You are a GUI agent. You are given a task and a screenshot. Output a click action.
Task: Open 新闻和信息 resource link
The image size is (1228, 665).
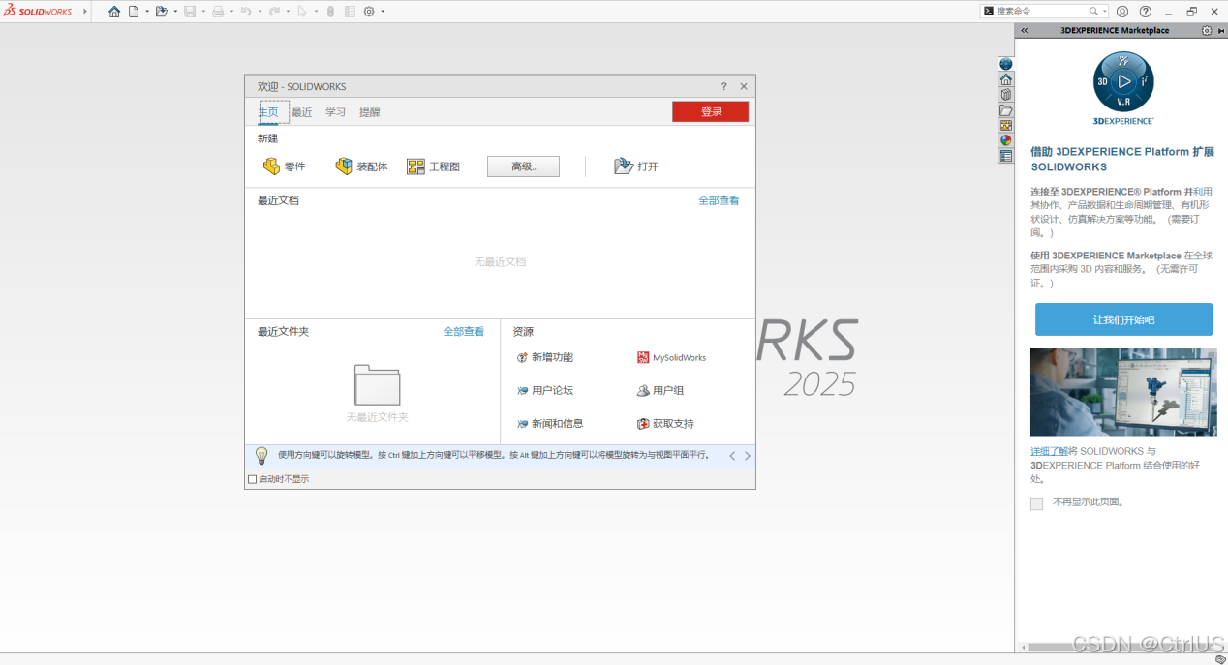(x=551, y=423)
